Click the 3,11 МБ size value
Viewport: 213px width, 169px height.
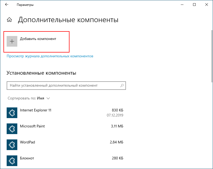pos(117,126)
